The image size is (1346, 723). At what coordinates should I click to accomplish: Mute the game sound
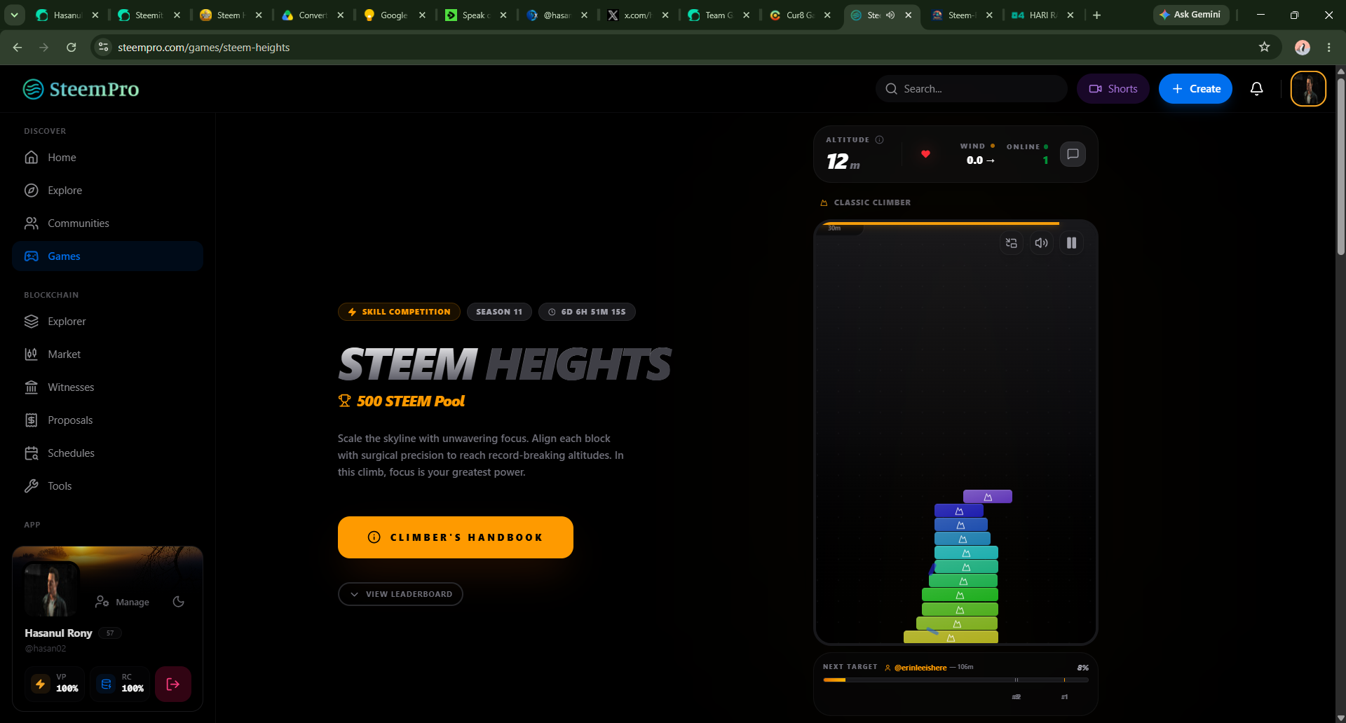[x=1041, y=243]
